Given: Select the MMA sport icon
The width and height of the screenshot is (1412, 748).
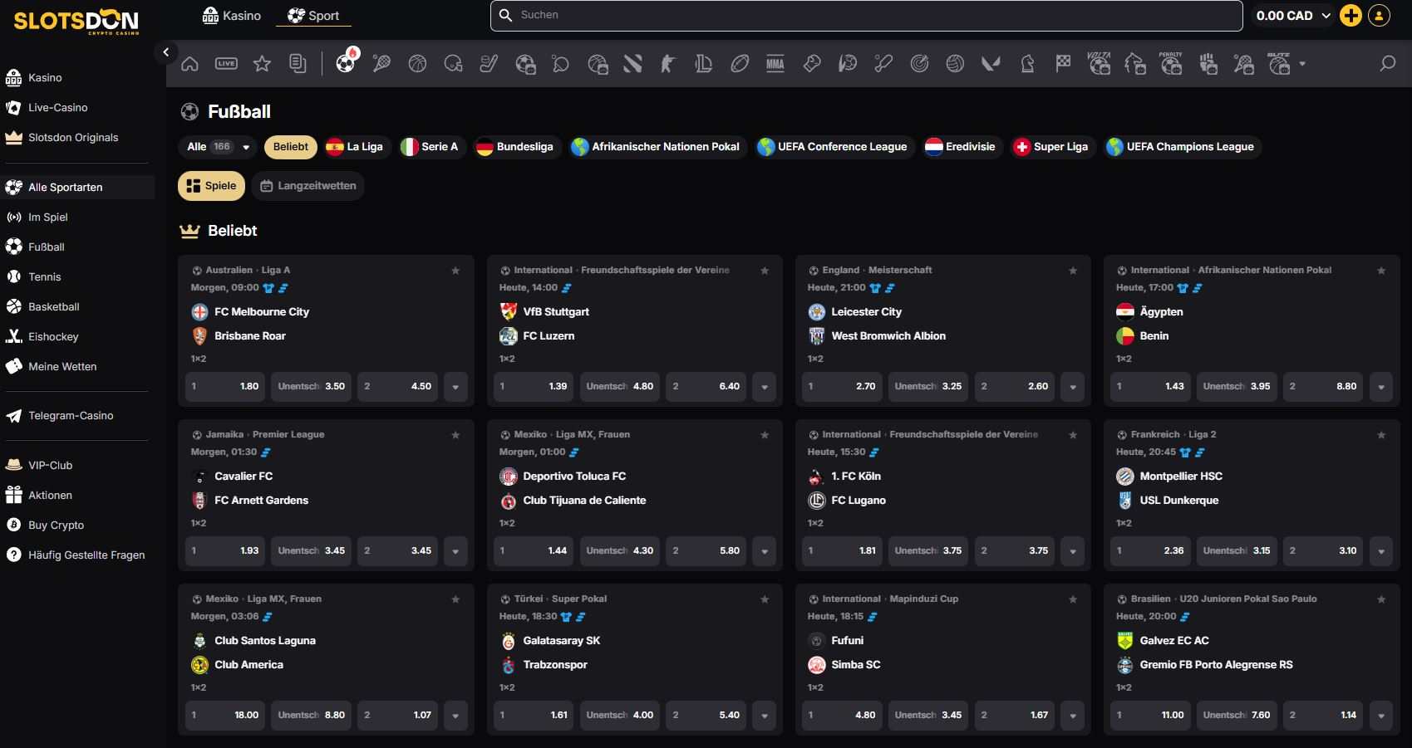Looking at the screenshot, I should click(x=775, y=64).
